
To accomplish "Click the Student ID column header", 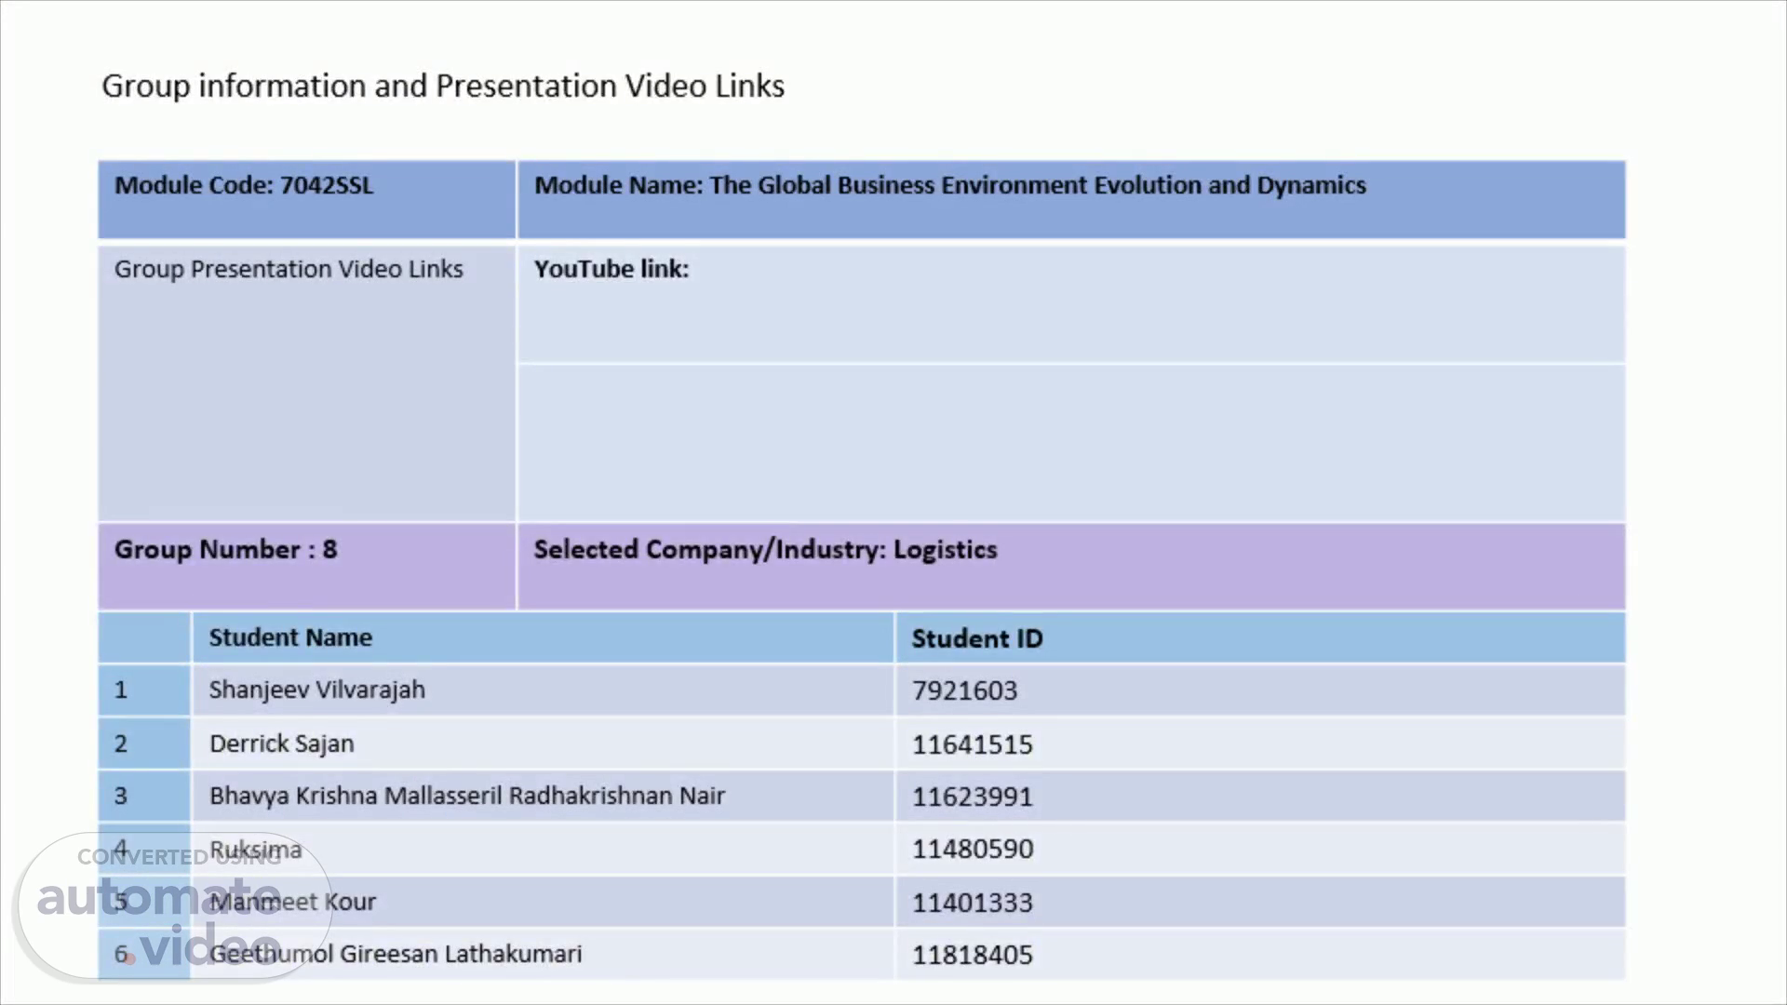I will [x=977, y=638].
